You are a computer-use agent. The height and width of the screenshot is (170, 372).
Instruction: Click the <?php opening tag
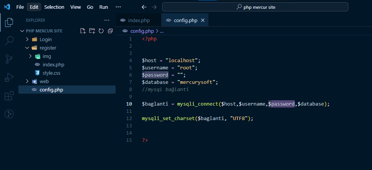[149, 39]
